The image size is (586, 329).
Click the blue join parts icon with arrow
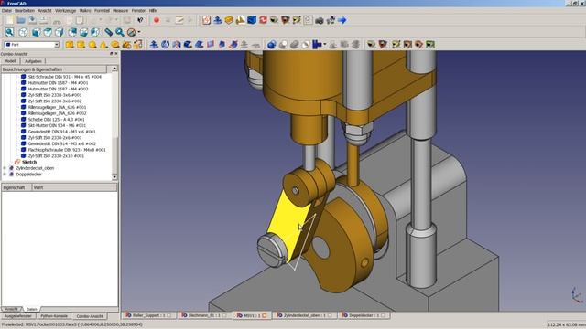(317, 45)
